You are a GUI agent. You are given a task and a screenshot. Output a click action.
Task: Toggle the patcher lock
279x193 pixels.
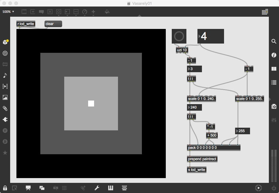click(5, 188)
